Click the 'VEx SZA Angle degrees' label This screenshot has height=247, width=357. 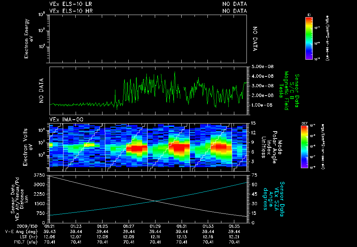click(271, 199)
